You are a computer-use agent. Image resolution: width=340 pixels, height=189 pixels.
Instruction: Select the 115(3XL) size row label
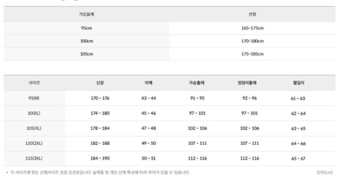tap(34, 158)
